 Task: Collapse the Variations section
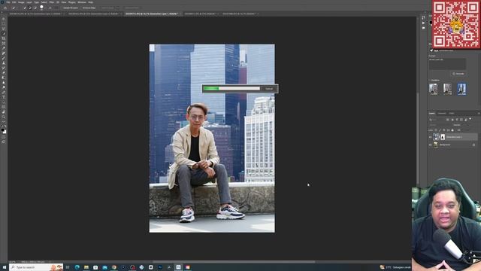point(429,81)
